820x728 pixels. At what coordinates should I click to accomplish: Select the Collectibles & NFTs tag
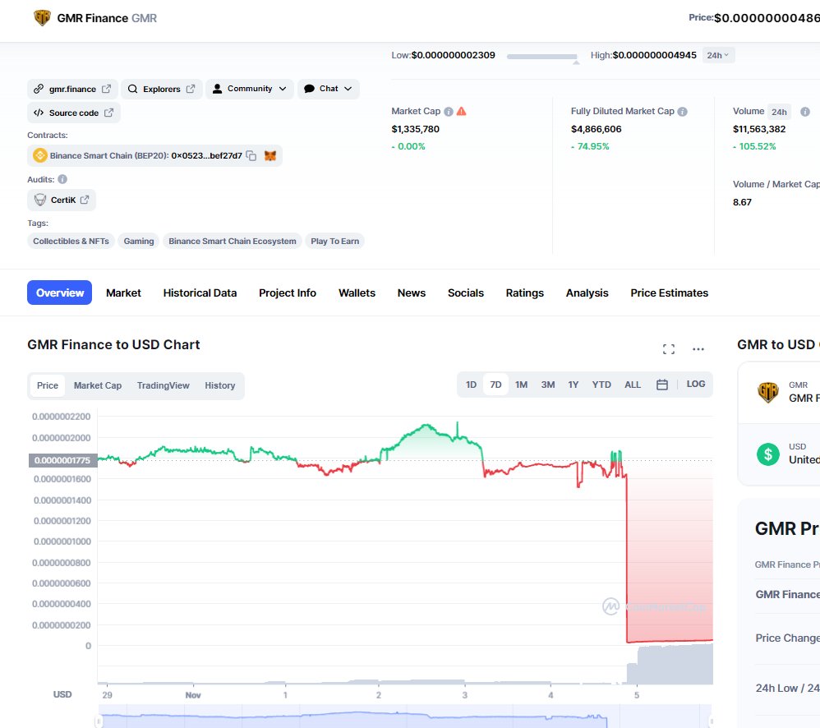click(x=71, y=241)
